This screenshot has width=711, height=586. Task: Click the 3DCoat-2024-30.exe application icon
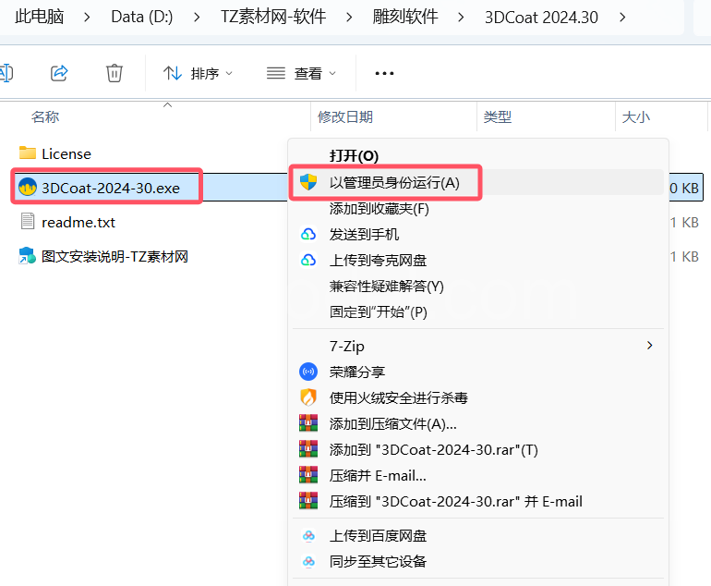click(28, 187)
